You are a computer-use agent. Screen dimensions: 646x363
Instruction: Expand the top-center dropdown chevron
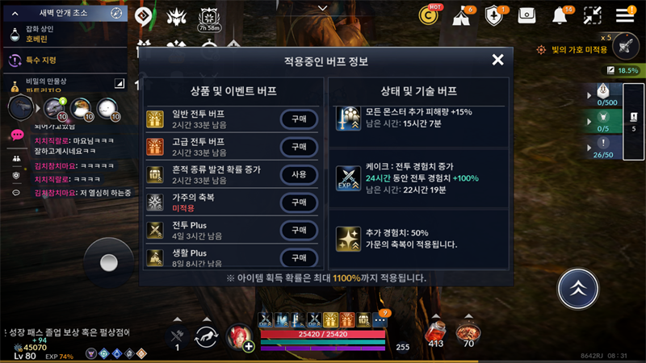(322, 8)
